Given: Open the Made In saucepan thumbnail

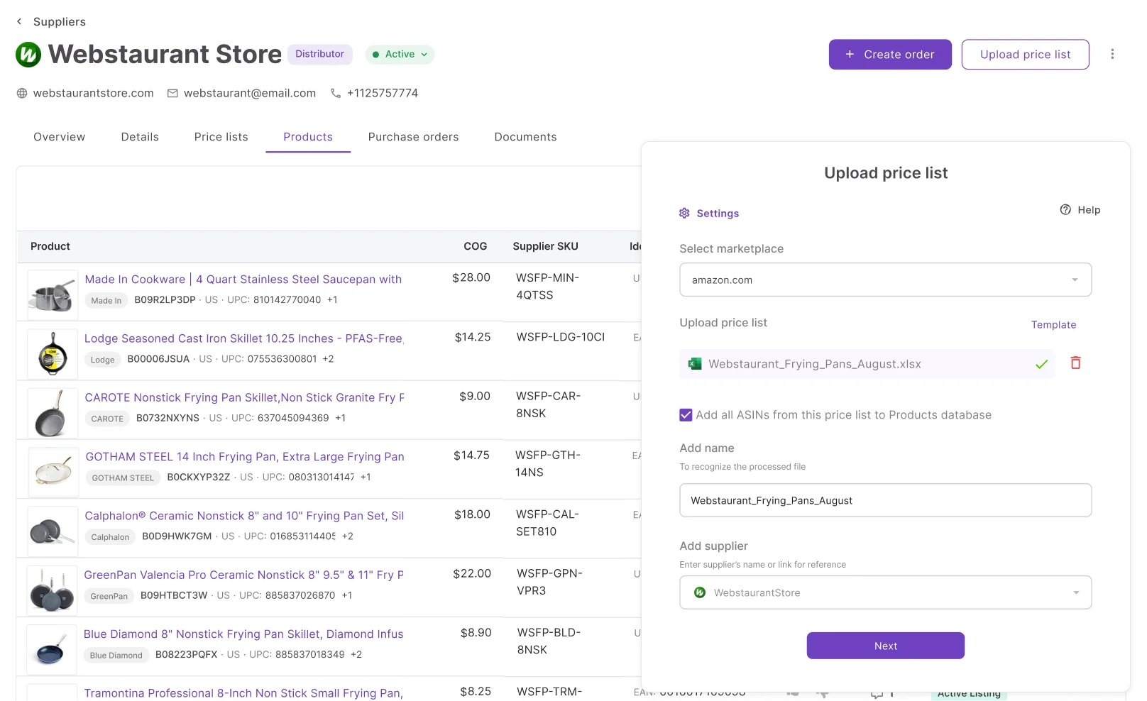Looking at the screenshot, I should tap(53, 294).
